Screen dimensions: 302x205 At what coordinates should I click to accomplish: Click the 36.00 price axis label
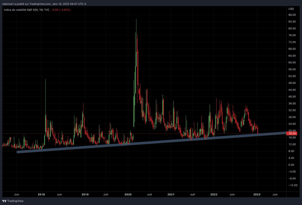tap(292, 104)
